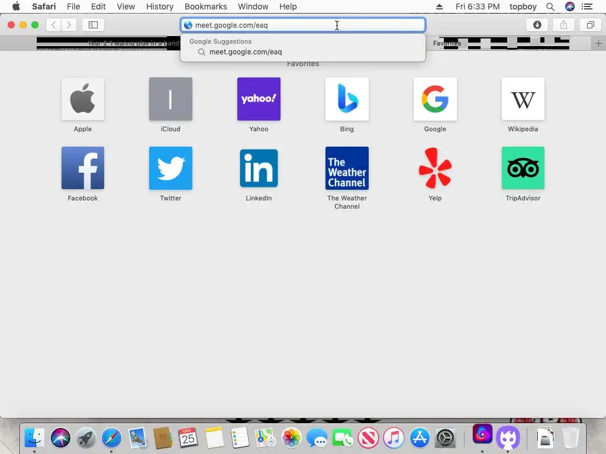The height and width of the screenshot is (454, 606).
Task: Open the Window menu
Action: [253, 7]
